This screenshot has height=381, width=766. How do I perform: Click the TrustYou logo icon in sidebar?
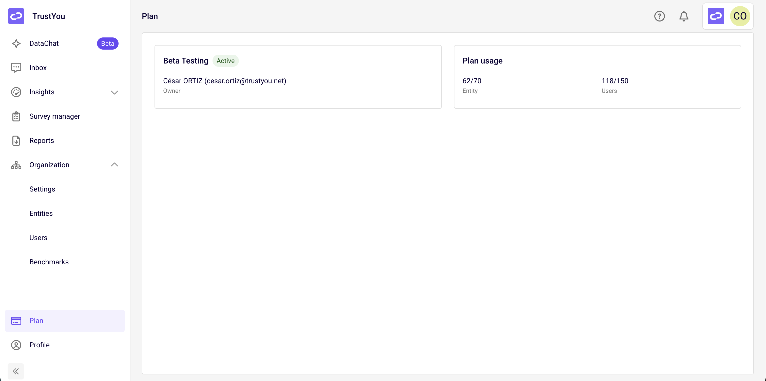[16, 16]
